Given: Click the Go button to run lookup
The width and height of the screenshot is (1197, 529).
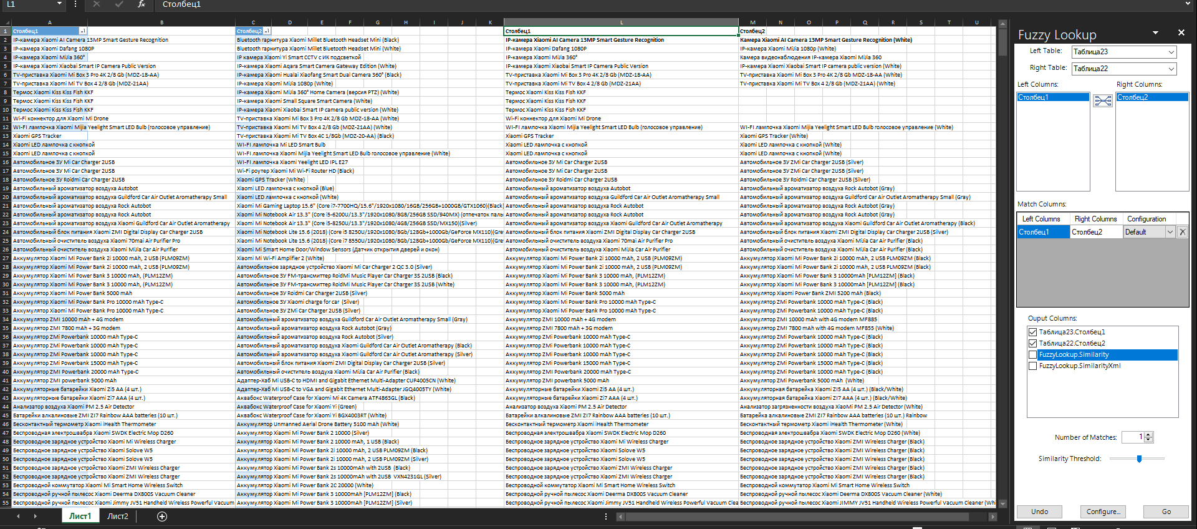Looking at the screenshot, I should (1166, 512).
